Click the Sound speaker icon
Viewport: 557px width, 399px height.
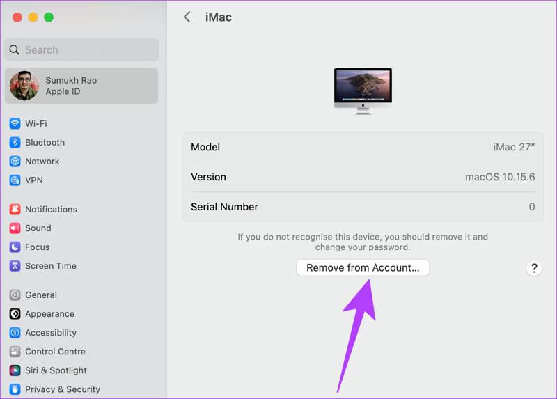click(x=15, y=228)
